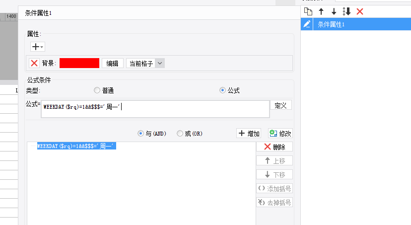Viewport: 411px width, 225px height.
Task: Choose the 与(AND) radio option
Action: point(141,134)
